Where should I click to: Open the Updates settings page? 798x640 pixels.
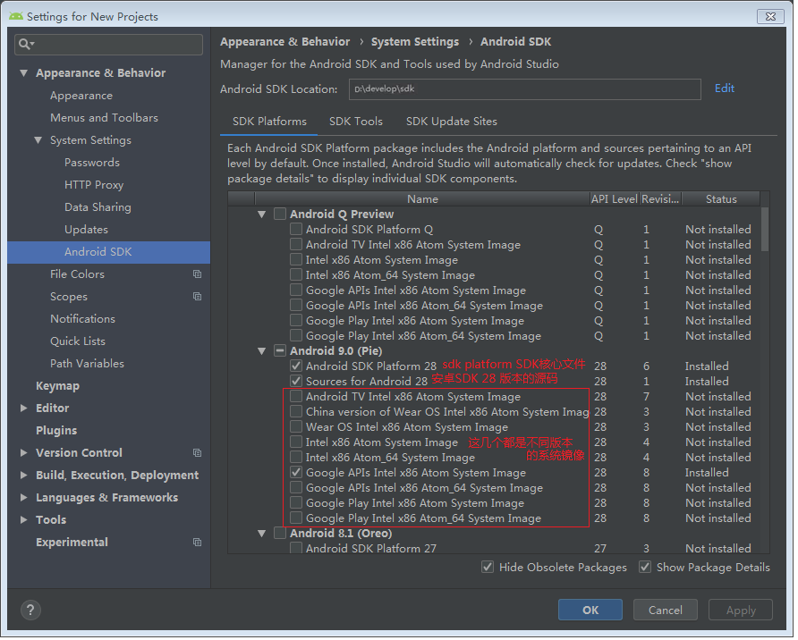point(87,231)
